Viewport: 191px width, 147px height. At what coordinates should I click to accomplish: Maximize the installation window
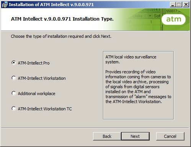pos(179,5)
